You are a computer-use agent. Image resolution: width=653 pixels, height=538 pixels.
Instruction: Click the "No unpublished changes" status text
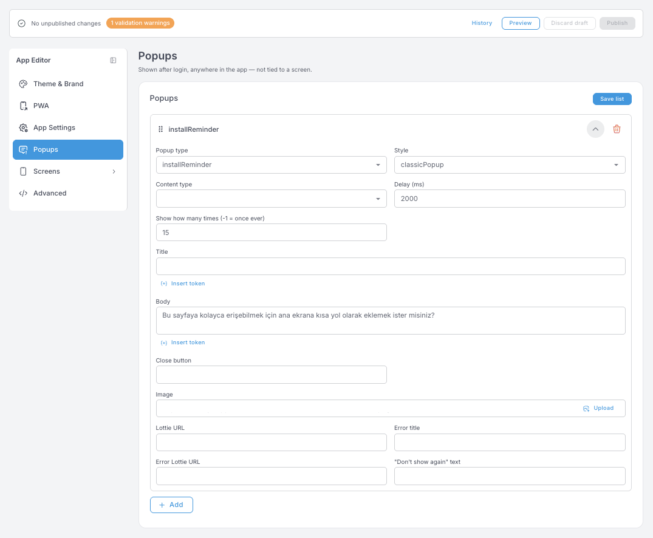[x=66, y=23]
